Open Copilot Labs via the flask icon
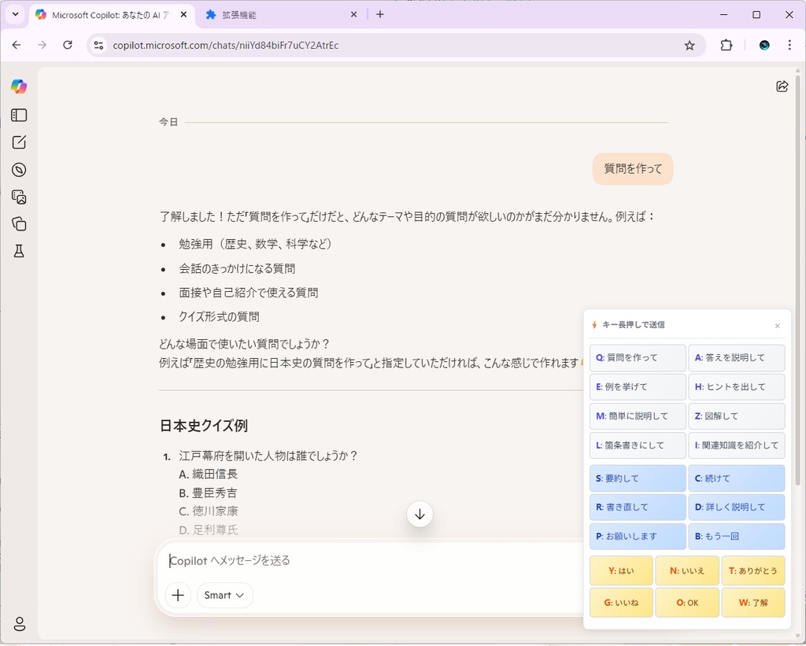 tap(19, 250)
